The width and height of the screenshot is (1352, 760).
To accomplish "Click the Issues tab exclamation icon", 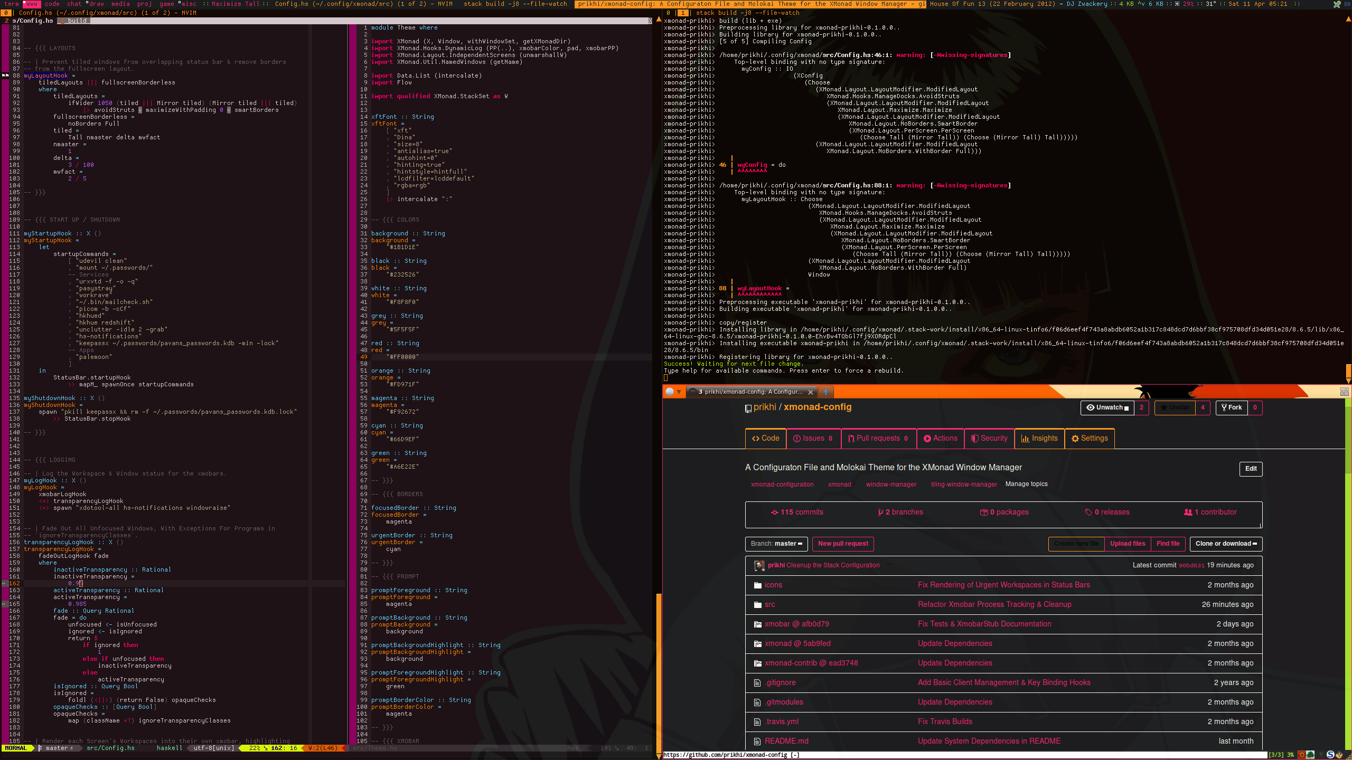I will point(797,439).
